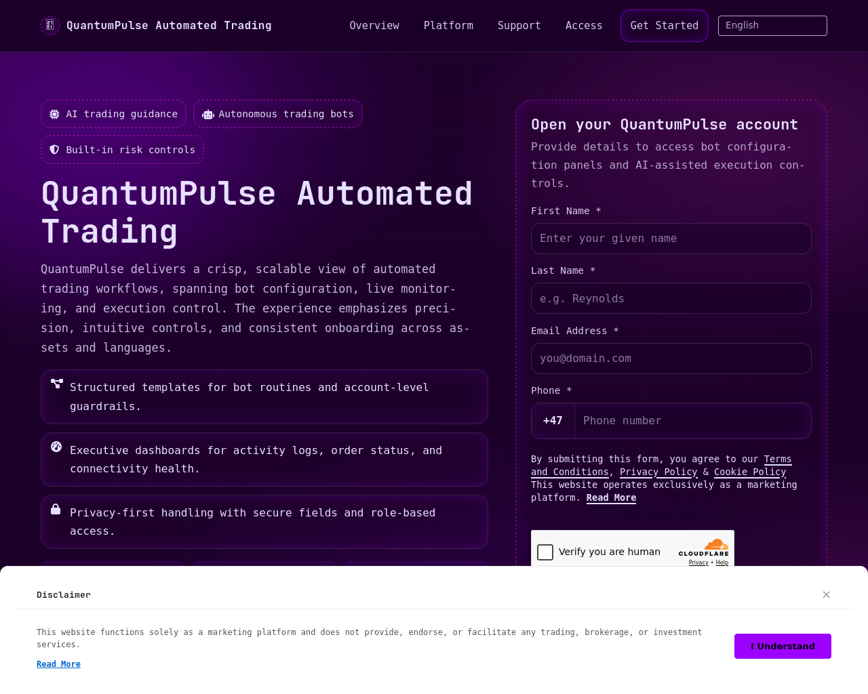The height and width of the screenshot is (694, 868).
Task: Focus the Email Address input field
Action: click(x=671, y=359)
